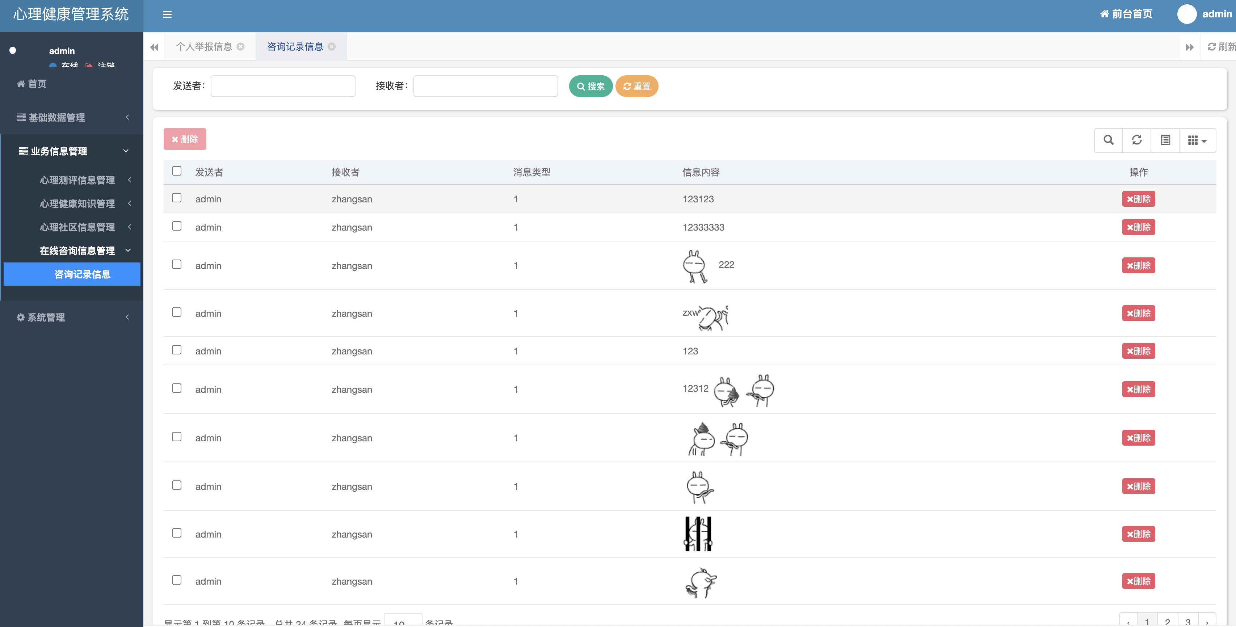1236x627 pixels.
Task: Close the 个人举报信息 tab
Action: point(241,47)
